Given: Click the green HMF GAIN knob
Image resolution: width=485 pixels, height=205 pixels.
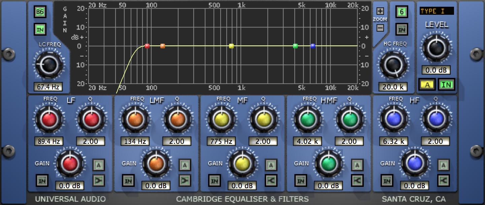Looking at the screenshot, I should 328,164.
